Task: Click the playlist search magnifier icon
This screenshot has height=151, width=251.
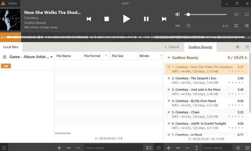Action: (x=238, y=148)
